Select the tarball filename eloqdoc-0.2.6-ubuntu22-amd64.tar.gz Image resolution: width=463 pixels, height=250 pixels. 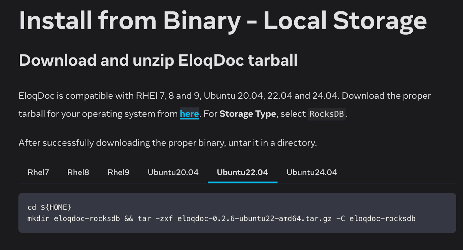tap(255, 219)
